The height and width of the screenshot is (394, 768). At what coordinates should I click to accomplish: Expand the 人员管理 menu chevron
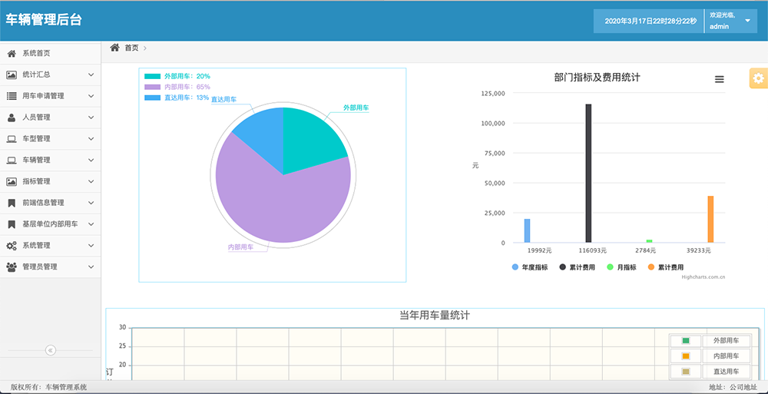click(x=91, y=118)
